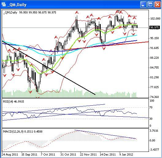
Task: Click the 9 Jan 2012 date label
Action: tap(126, 155)
